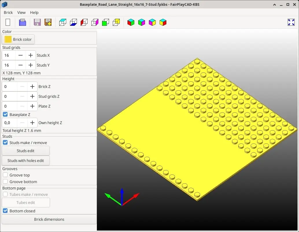
Task: Click the Save As floppy icon with plus
Action: click(48, 22)
